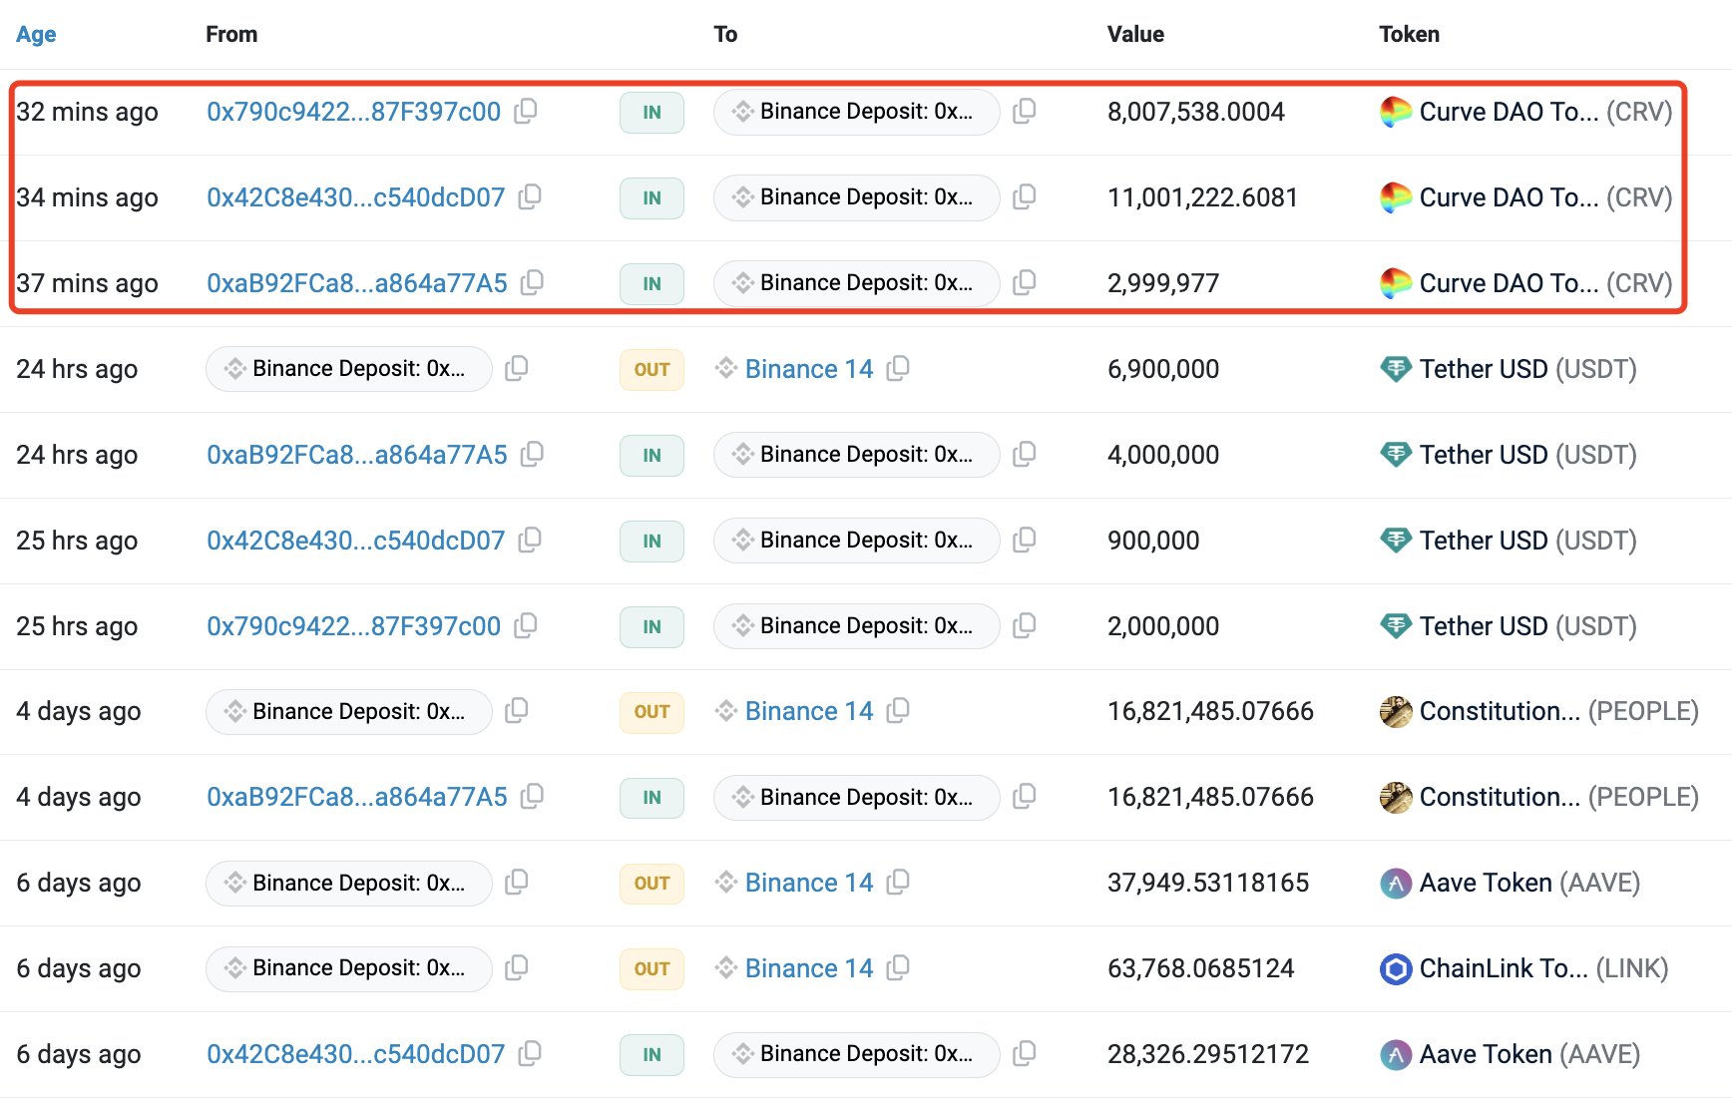Copy Binance 14 address in 37,949.53118165 AAVE row

tap(898, 882)
